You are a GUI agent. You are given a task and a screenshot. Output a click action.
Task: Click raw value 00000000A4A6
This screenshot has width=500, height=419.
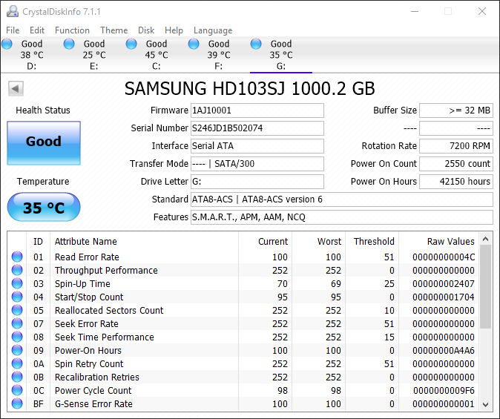[444, 351]
